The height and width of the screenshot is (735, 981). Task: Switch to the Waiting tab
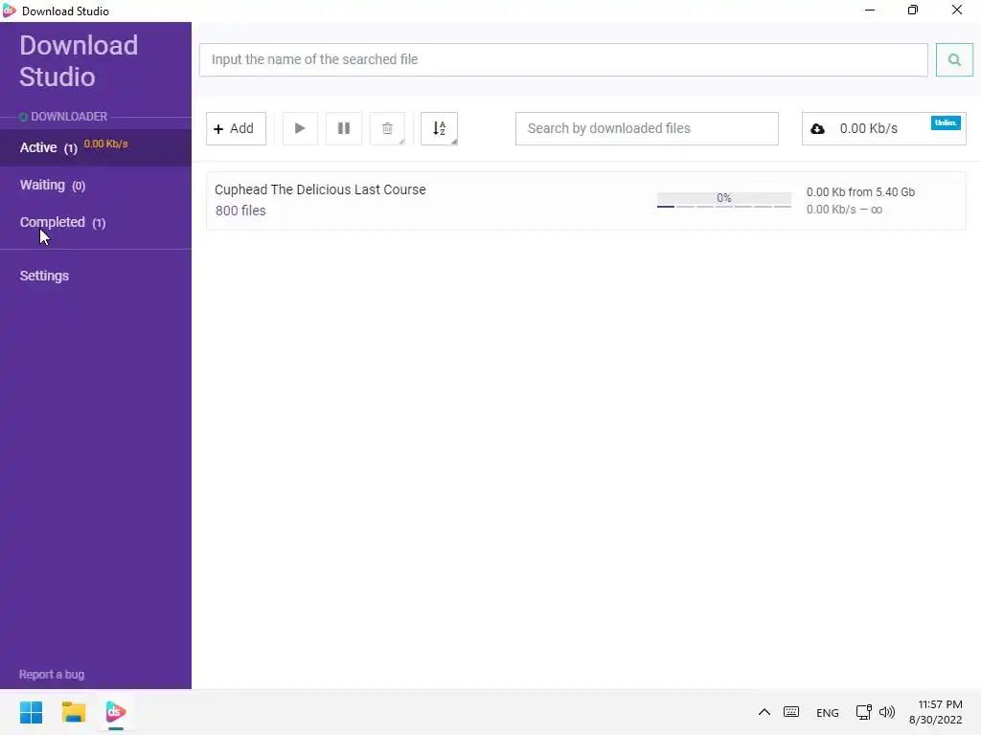tap(96, 185)
